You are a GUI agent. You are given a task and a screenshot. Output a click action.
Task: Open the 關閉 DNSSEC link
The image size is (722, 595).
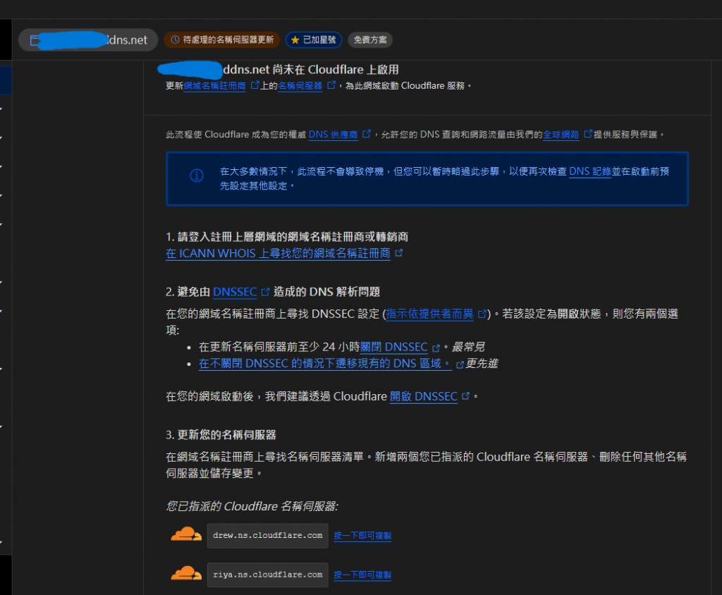point(393,348)
